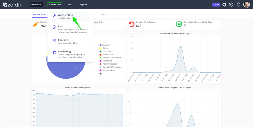Click the plus add icon
Image resolution: width=253 pixels, height=127 pixels.
click(x=224, y=5)
